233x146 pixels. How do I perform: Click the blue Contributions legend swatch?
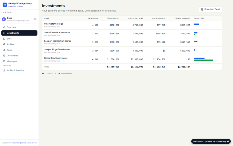pos(43,73)
